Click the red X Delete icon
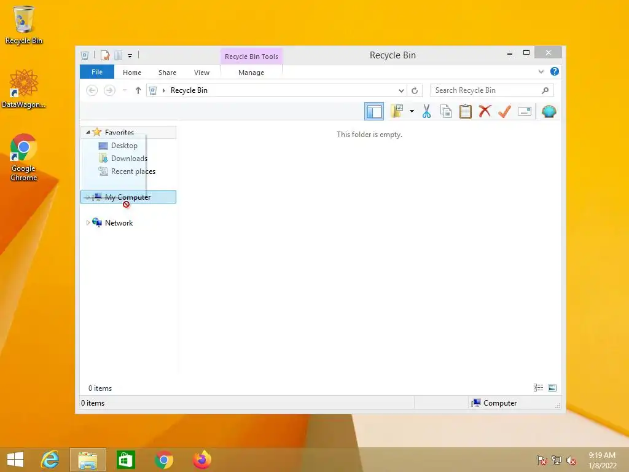Image resolution: width=629 pixels, height=472 pixels. coord(485,111)
